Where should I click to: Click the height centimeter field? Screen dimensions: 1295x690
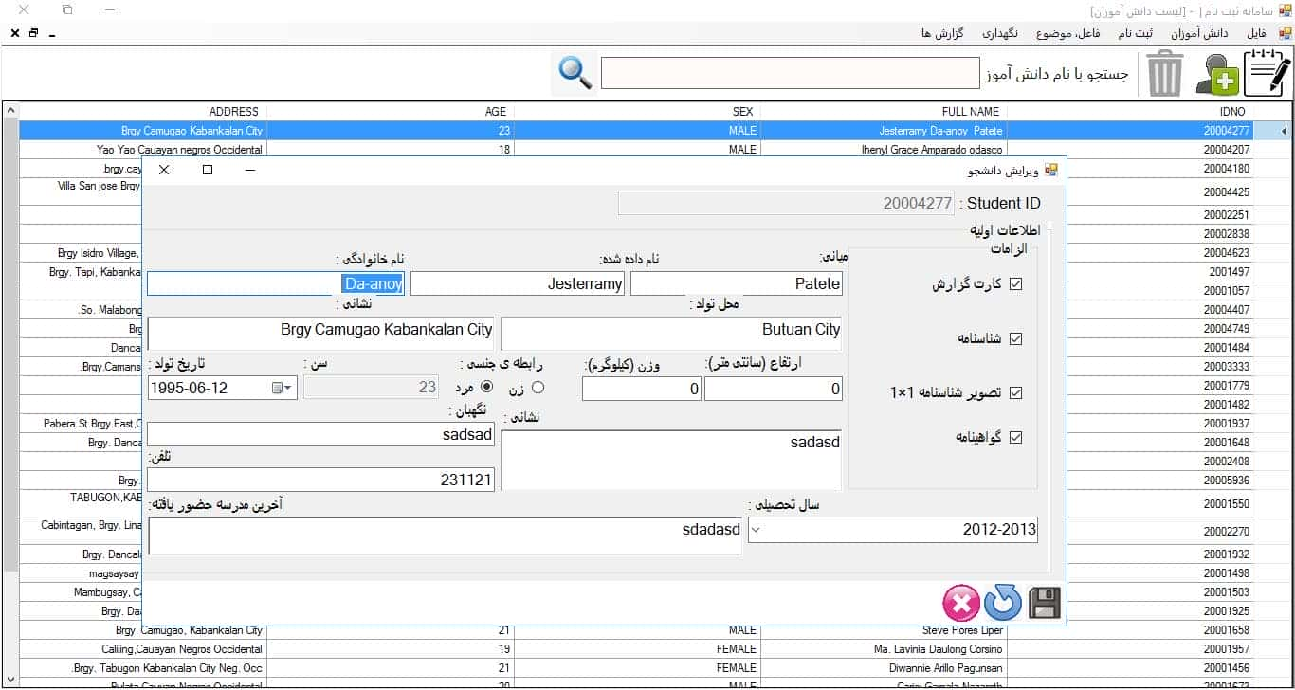774,389
